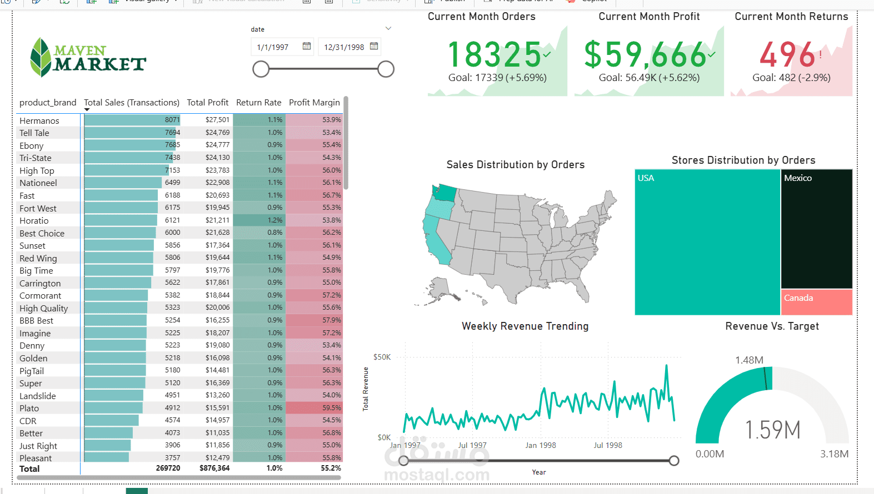Click the left handle of the Year slider
The image size is (874, 494).
[x=404, y=461]
